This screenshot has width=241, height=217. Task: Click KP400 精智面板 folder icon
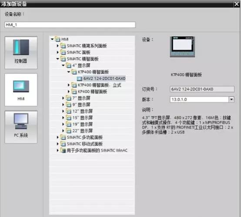[x=74, y=92]
